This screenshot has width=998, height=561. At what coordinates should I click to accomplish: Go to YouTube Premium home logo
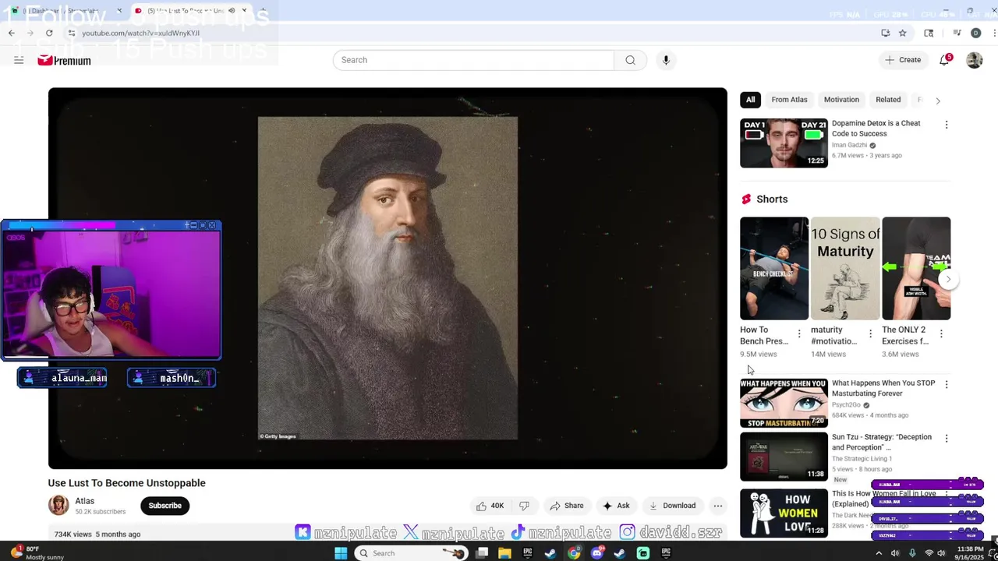point(64,60)
